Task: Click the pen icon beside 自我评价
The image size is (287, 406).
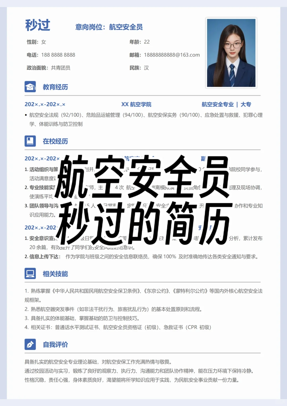Action: [30, 344]
